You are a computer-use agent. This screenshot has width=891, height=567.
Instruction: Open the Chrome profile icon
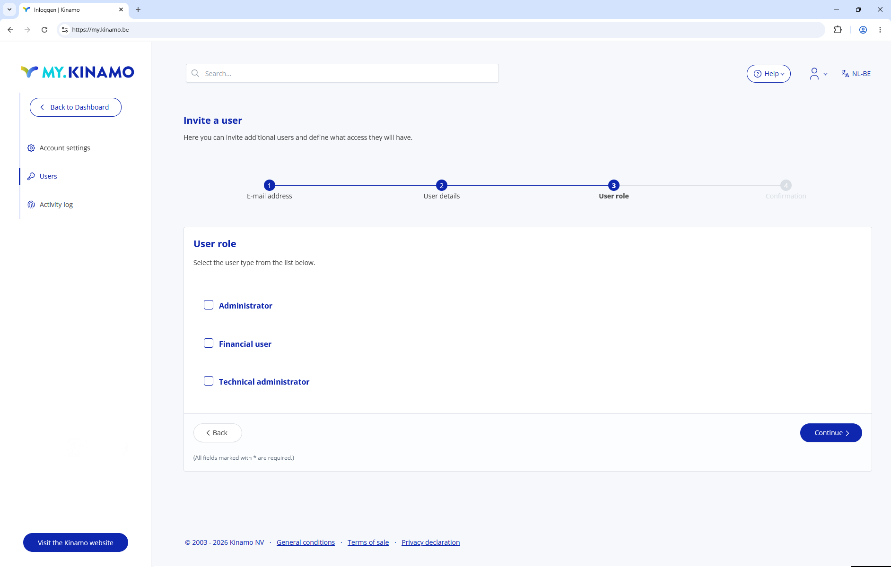[x=863, y=30]
